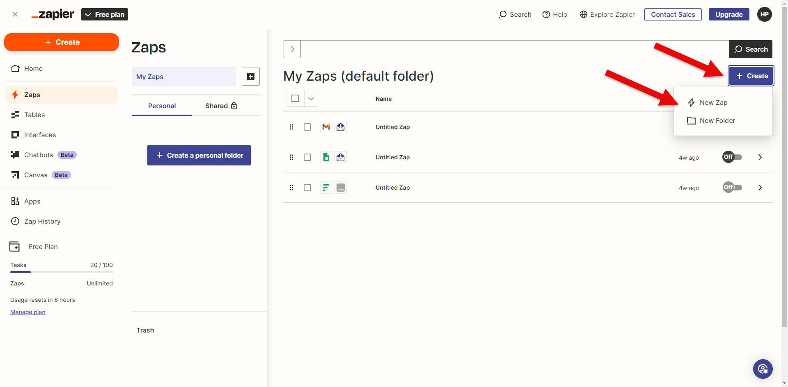Grab the drag handle of Gmail Zap

(291, 127)
